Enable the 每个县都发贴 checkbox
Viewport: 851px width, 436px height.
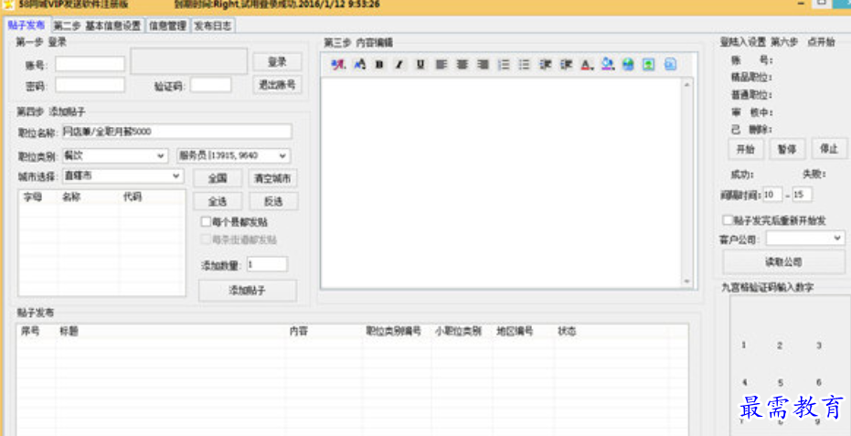(x=206, y=222)
